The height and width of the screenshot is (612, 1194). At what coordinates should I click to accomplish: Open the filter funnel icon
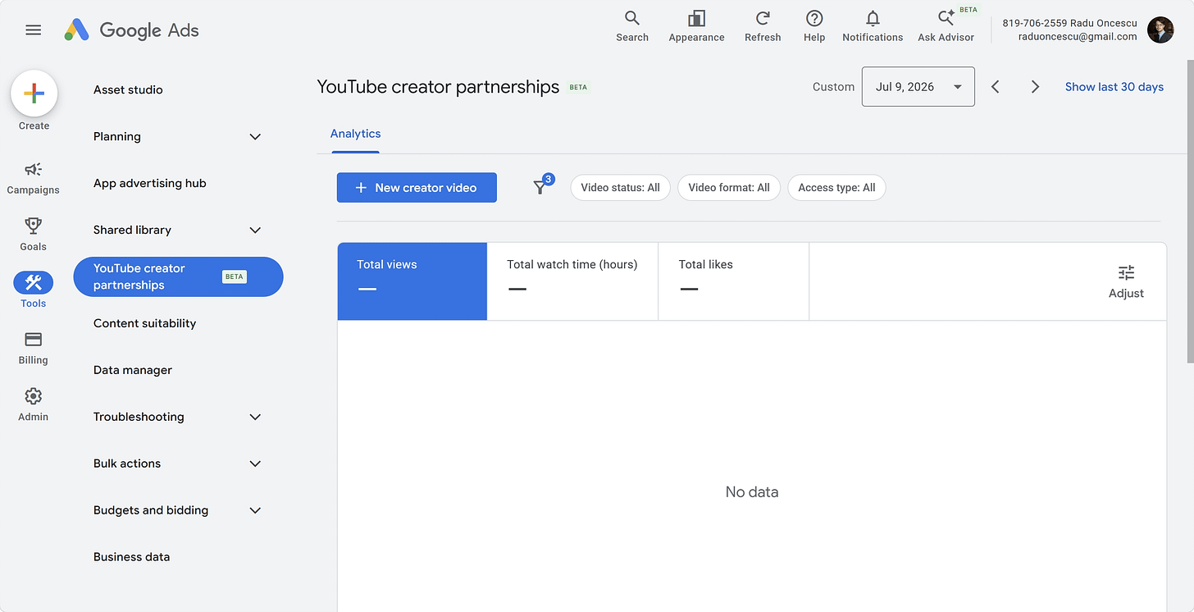540,188
